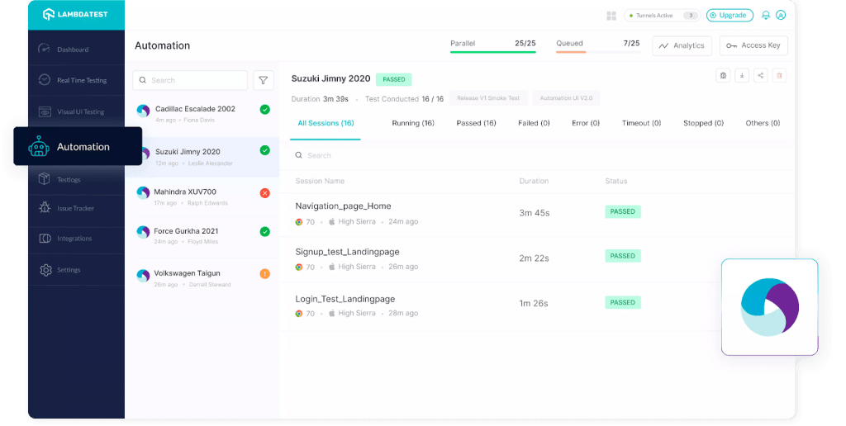The width and height of the screenshot is (846, 426).
Task: Focus the build list Search field
Action: (190, 80)
